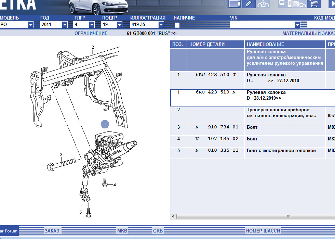Click the НОМЕР ШАССИ button

[x=263, y=231]
